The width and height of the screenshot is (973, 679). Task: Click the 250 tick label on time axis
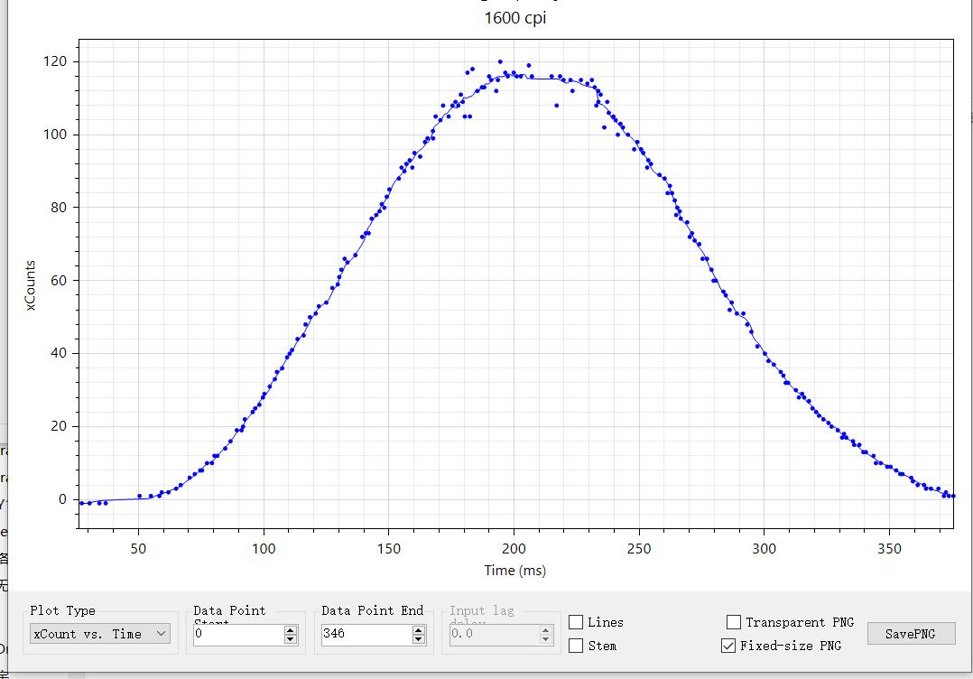[639, 549]
